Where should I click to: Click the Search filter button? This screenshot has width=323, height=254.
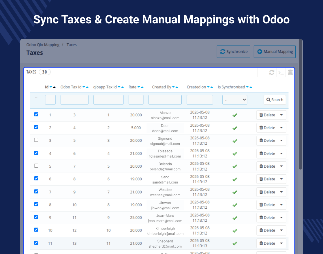275,100
